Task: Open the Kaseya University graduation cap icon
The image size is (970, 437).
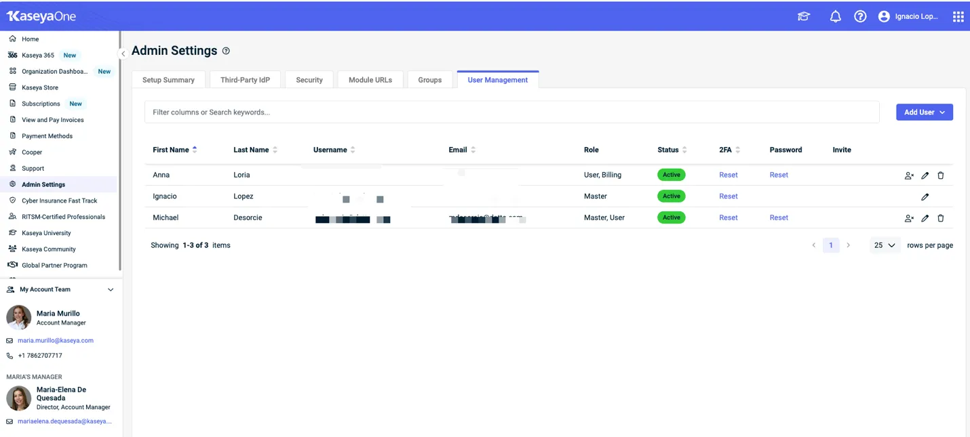Action: click(804, 17)
